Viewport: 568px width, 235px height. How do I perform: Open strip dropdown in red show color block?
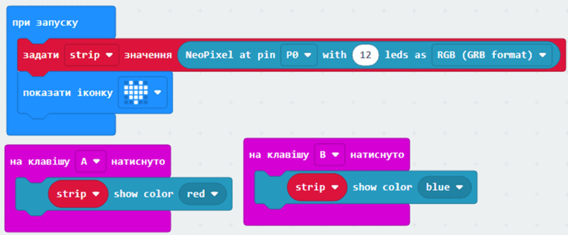coord(78,194)
